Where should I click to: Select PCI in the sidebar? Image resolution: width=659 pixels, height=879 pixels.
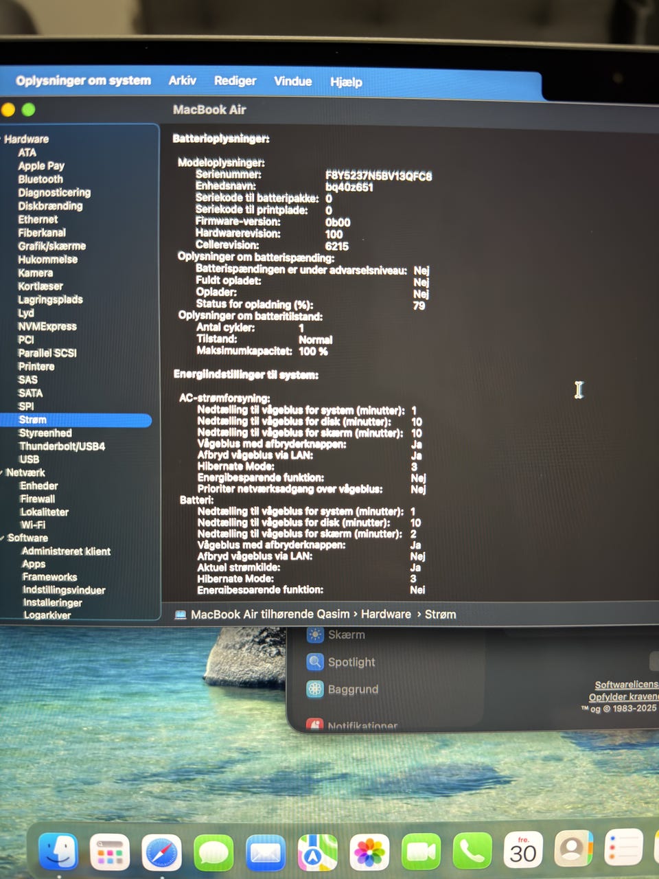tap(26, 339)
